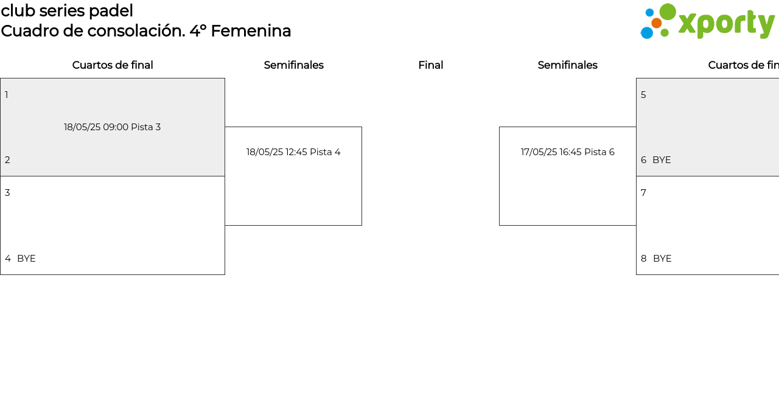
Task: Select seed slot number 2
Action: pyautogui.click(x=7, y=160)
